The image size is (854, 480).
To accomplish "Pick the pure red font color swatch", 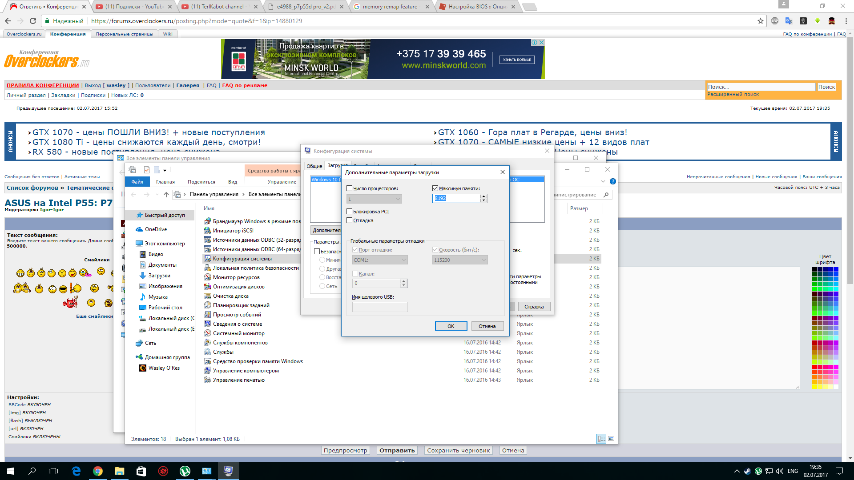I will coord(814,367).
